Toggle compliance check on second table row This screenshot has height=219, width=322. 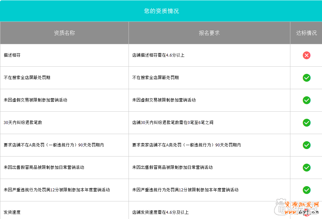tap(306, 78)
